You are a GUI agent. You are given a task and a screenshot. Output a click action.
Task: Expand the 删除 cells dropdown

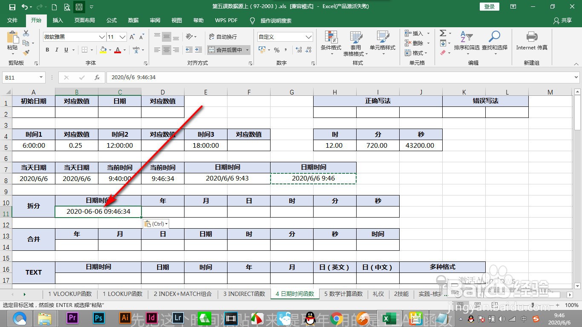pos(428,43)
